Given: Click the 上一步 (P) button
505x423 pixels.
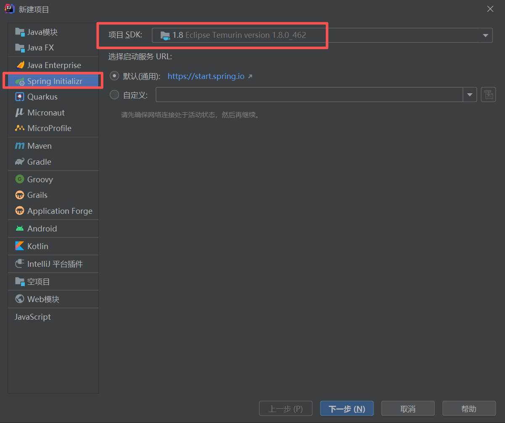Looking at the screenshot, I should pos(286,409).
